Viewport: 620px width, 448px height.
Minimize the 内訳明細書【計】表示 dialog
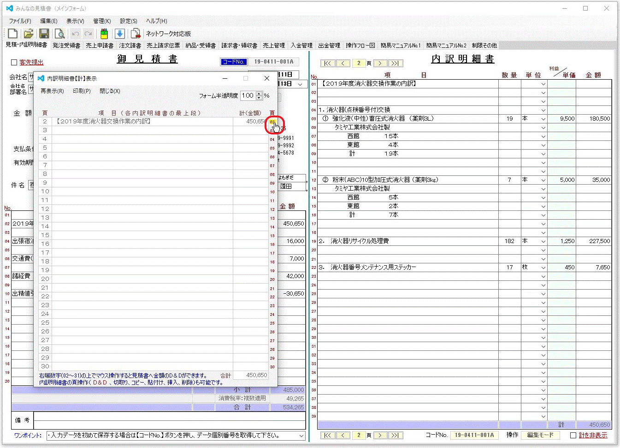point(225,78)
